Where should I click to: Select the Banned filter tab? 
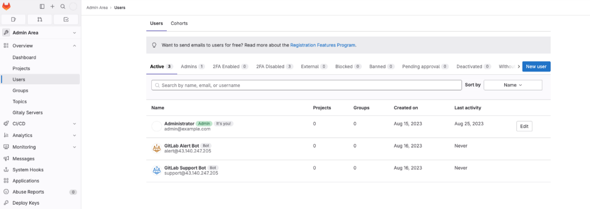382,67
